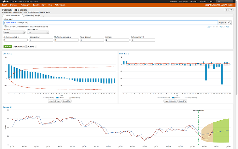Expand the Activity menu
238x149 pixels.
tap(203, 1)
